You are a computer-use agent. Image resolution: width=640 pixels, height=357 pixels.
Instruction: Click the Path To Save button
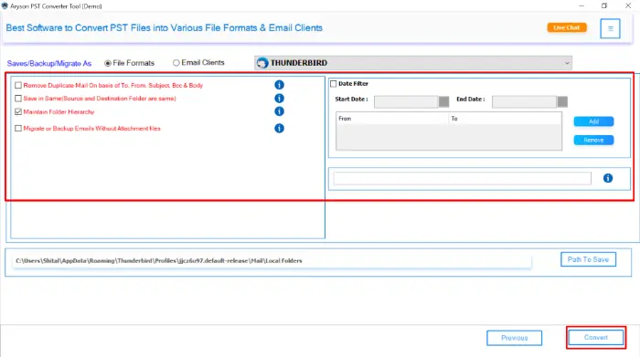click(588, 259)
